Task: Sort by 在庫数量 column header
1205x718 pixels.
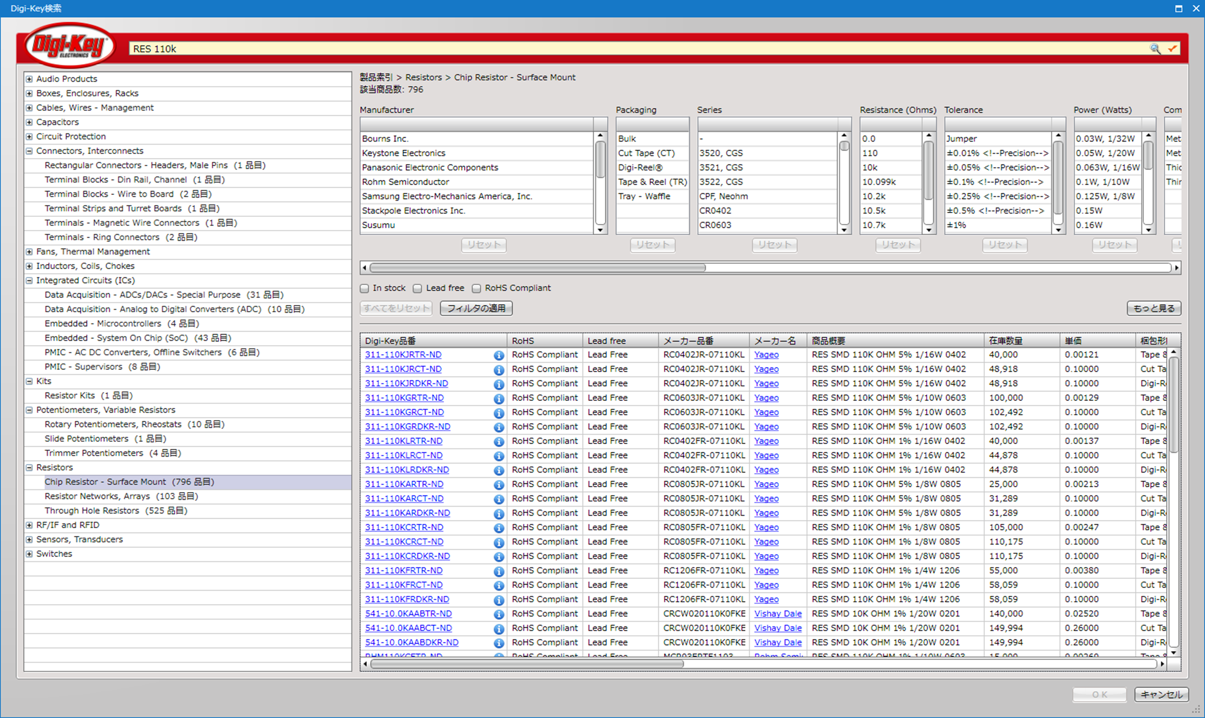Action: coord(1021,341)
